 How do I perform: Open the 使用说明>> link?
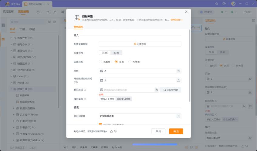[177, 20]
